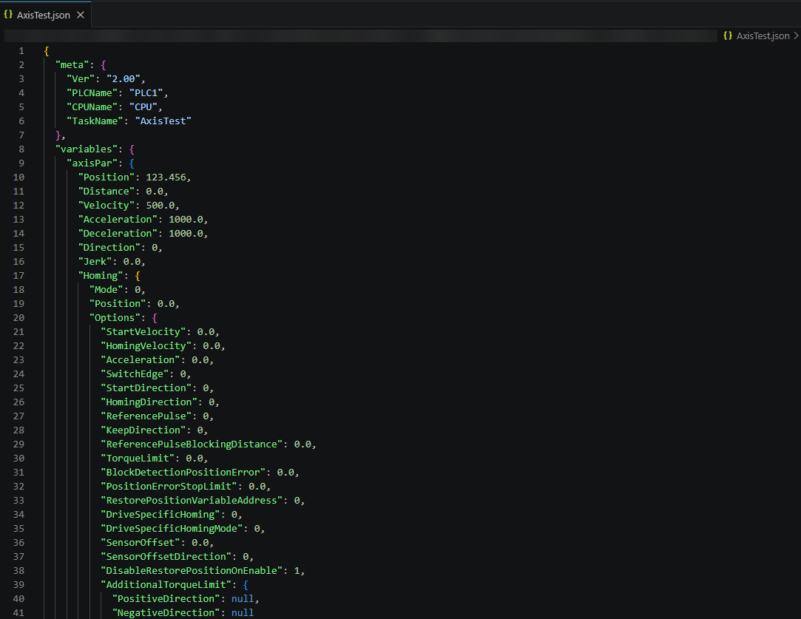
Task: Click the "HomingVelocity" key
Action: coord(146,346)
